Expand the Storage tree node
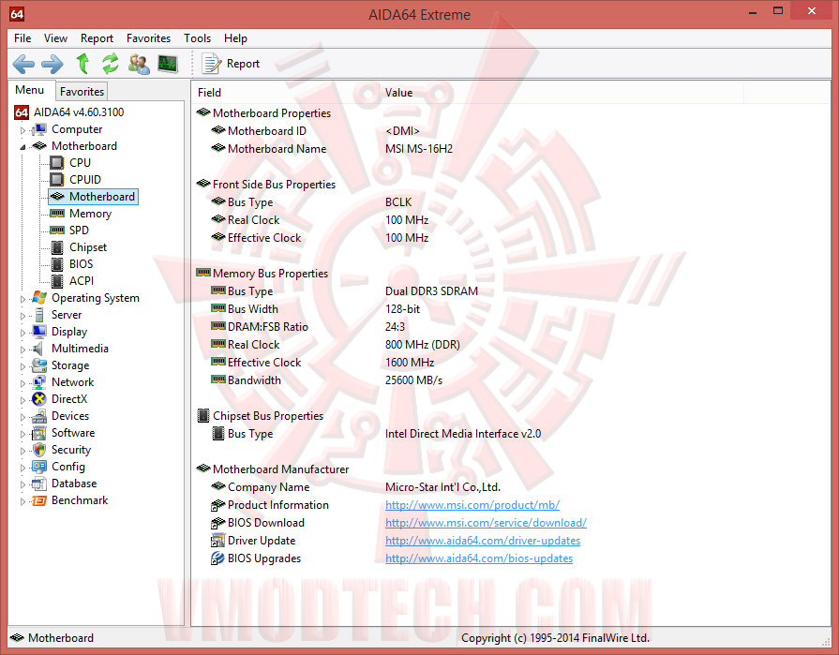Viewport: 839px width, 655px height. pyautogui.click(x=22, y=366)
